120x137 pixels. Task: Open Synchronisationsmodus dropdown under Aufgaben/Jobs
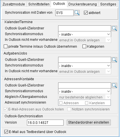84,66
